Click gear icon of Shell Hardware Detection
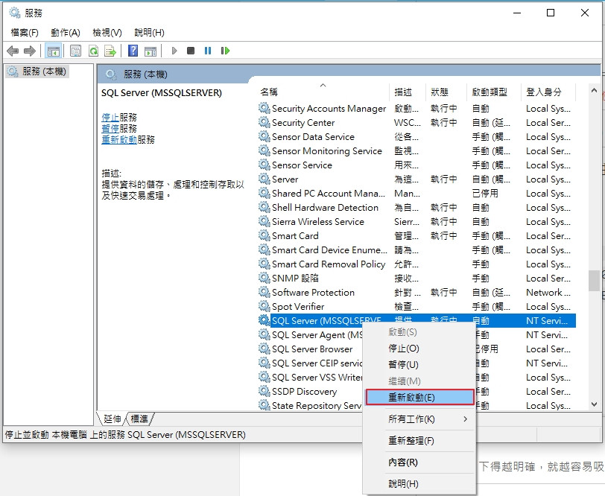Viewport: 605px width, 496px height. click(x=265, y=207)
